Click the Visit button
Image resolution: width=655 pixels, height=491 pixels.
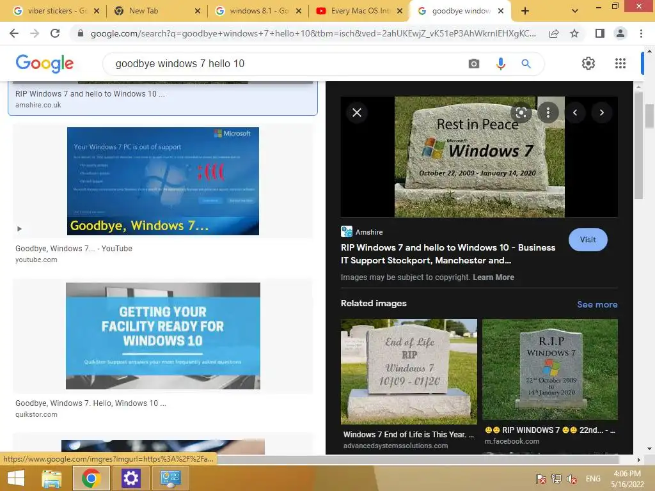(x=588, y=240)
